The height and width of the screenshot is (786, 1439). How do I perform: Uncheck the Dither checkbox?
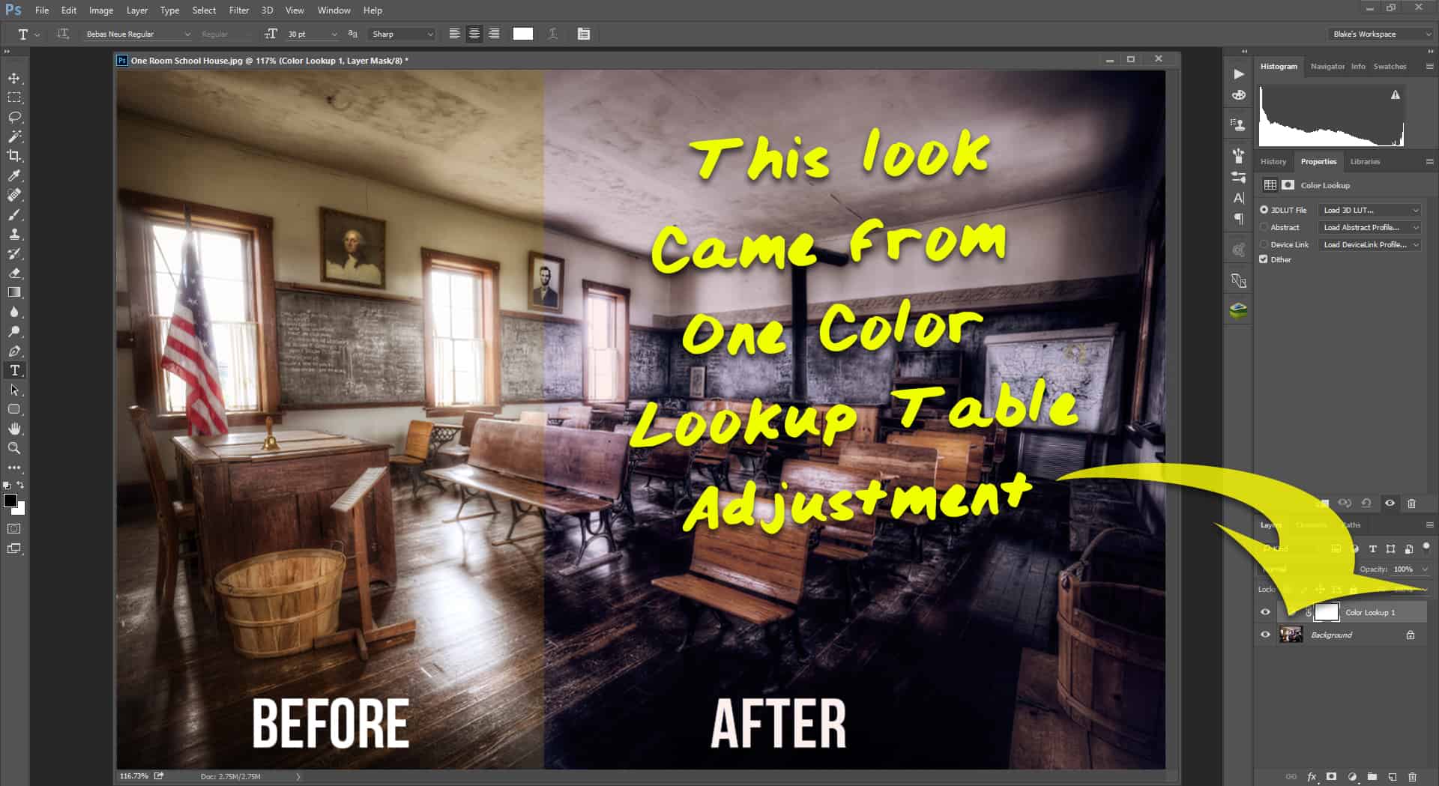1264,259
